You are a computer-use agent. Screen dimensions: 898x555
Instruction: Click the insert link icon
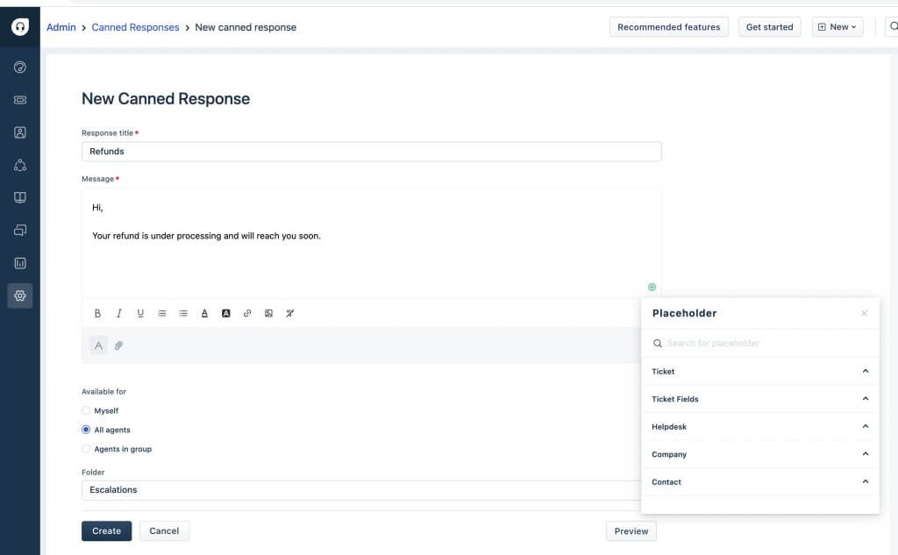click(x=247, y=313)
